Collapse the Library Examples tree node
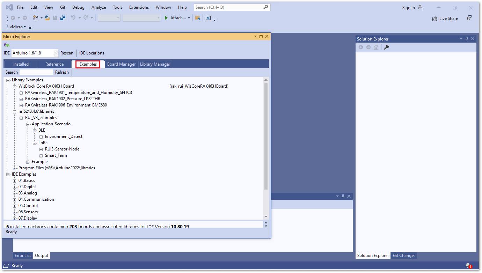 pyautogui.click(x=8, y=80)
